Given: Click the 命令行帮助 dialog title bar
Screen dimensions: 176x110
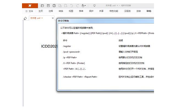Looking at the screenshot, I should 106,21.
